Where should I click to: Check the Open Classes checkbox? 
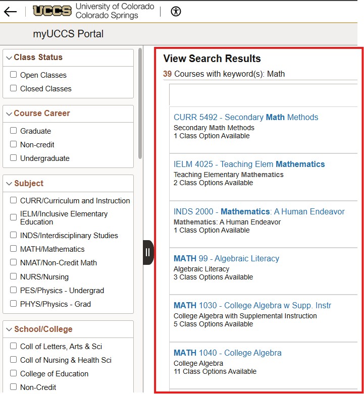14,75
